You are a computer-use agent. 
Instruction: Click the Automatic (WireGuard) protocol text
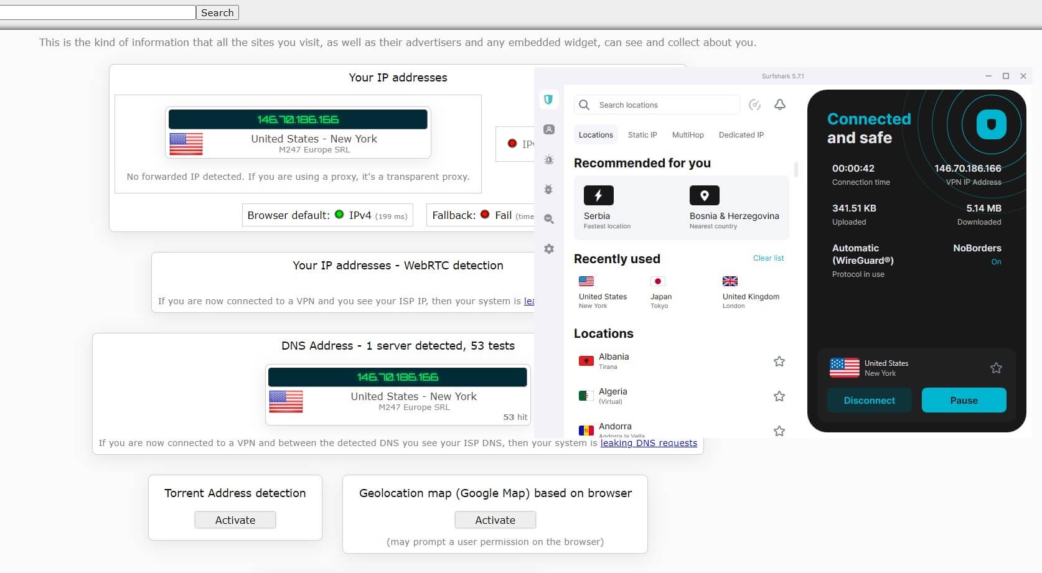[x=863, y=254]
